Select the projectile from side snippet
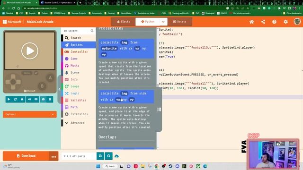This screenshot has width=303, height=170. coord(126,96)
